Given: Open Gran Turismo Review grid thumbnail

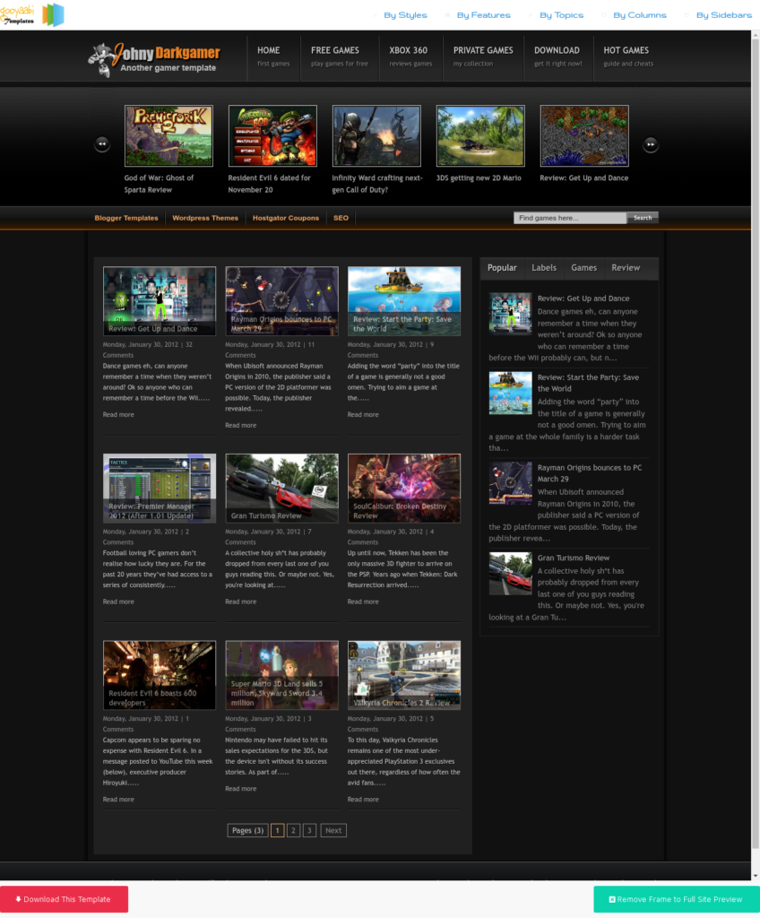Looking at the screenshot, I should (x=281, y=489).
